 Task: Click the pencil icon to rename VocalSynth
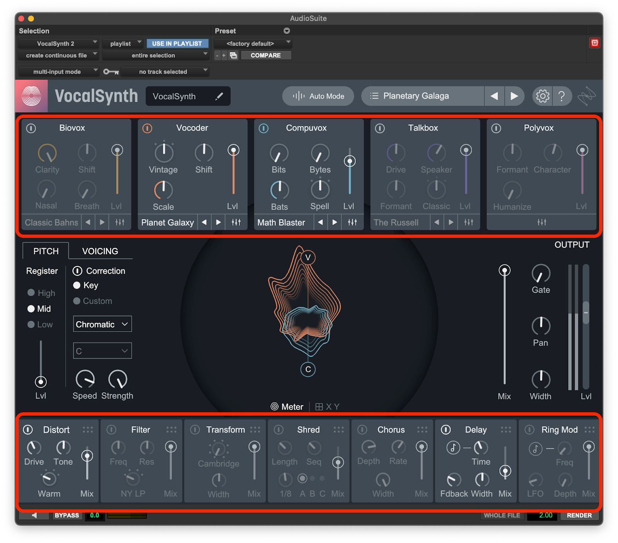[219, 96]
